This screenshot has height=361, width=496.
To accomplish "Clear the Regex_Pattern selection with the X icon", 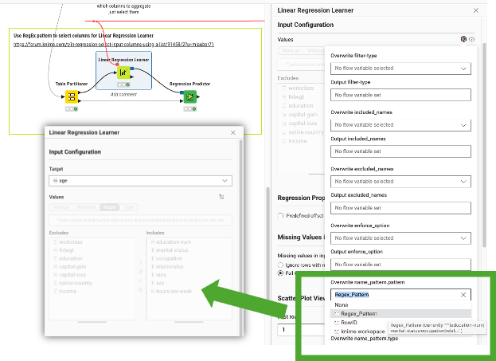I will click(463, 294).
